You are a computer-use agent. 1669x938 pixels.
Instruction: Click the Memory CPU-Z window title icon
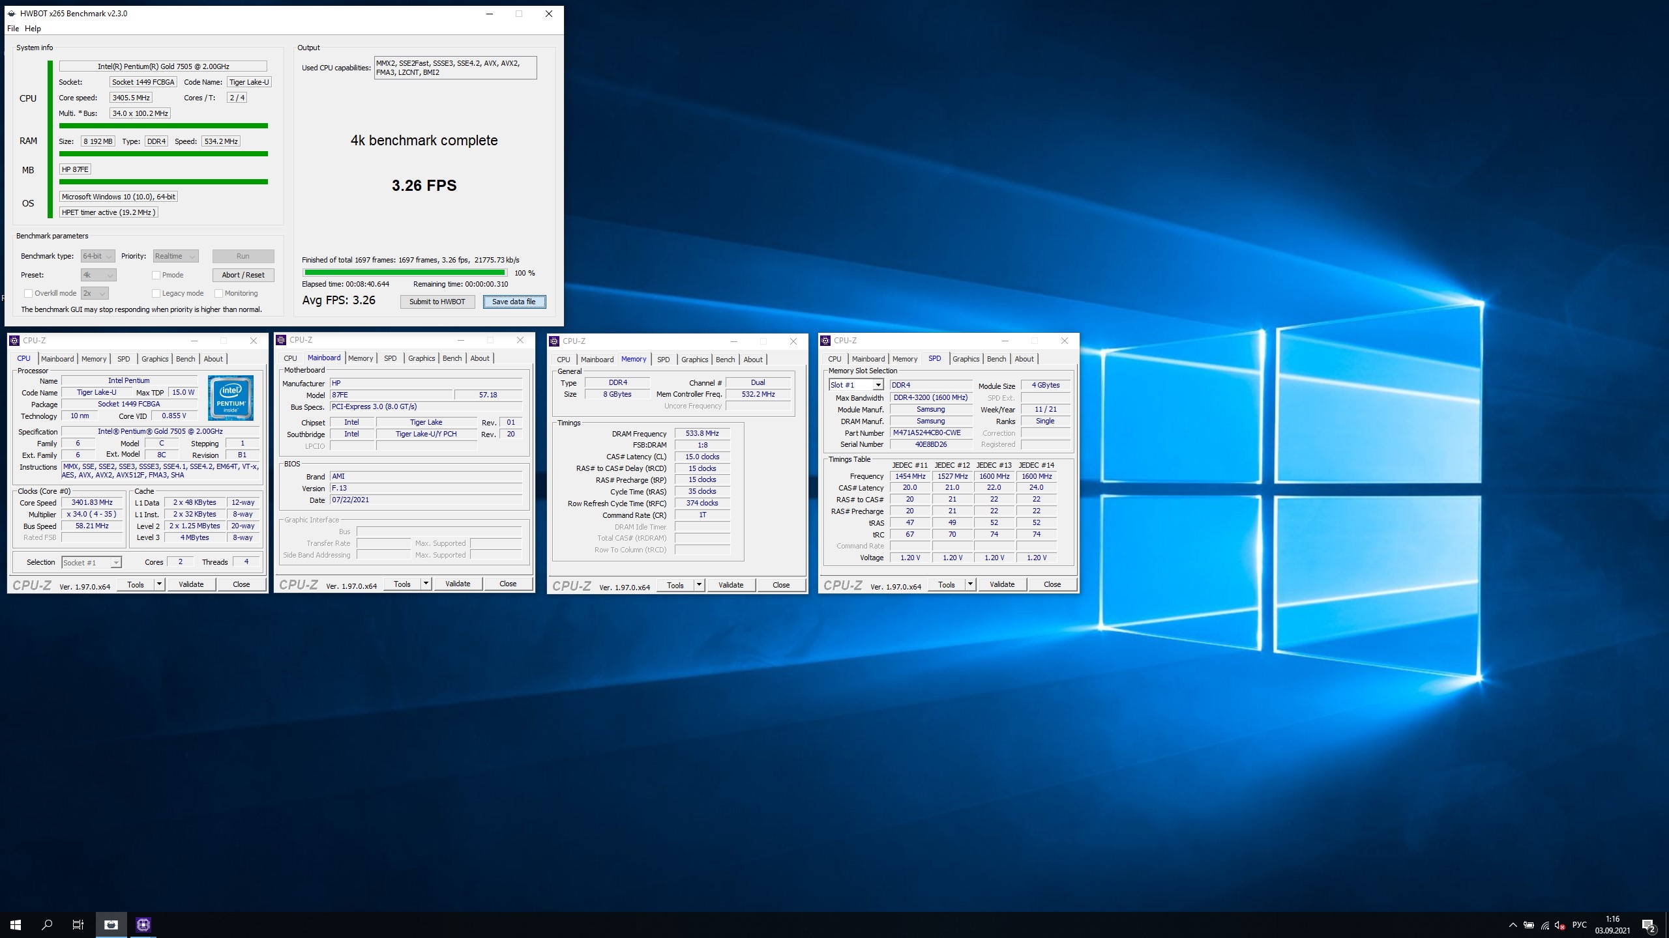point(554,341)
